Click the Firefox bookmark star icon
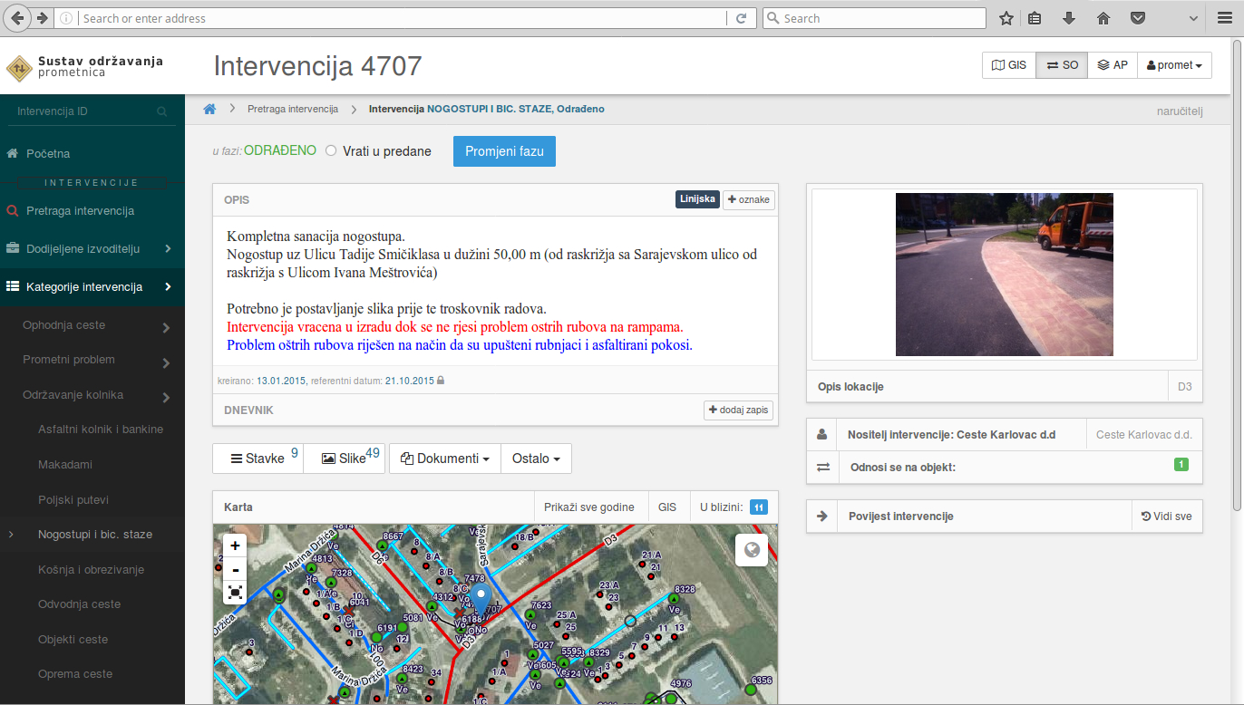Image resolution: width=1244 pixels, height=705 pixels. (1006, 18)
